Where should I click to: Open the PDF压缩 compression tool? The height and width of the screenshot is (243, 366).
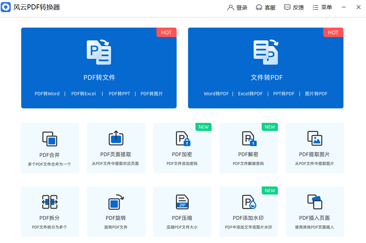(182, 212)
